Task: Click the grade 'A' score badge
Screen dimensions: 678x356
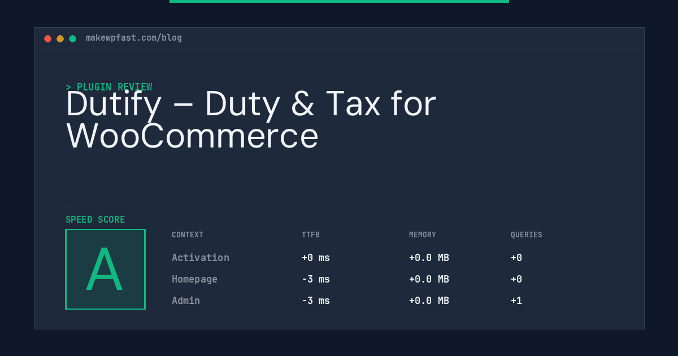Action: [105, 269]
